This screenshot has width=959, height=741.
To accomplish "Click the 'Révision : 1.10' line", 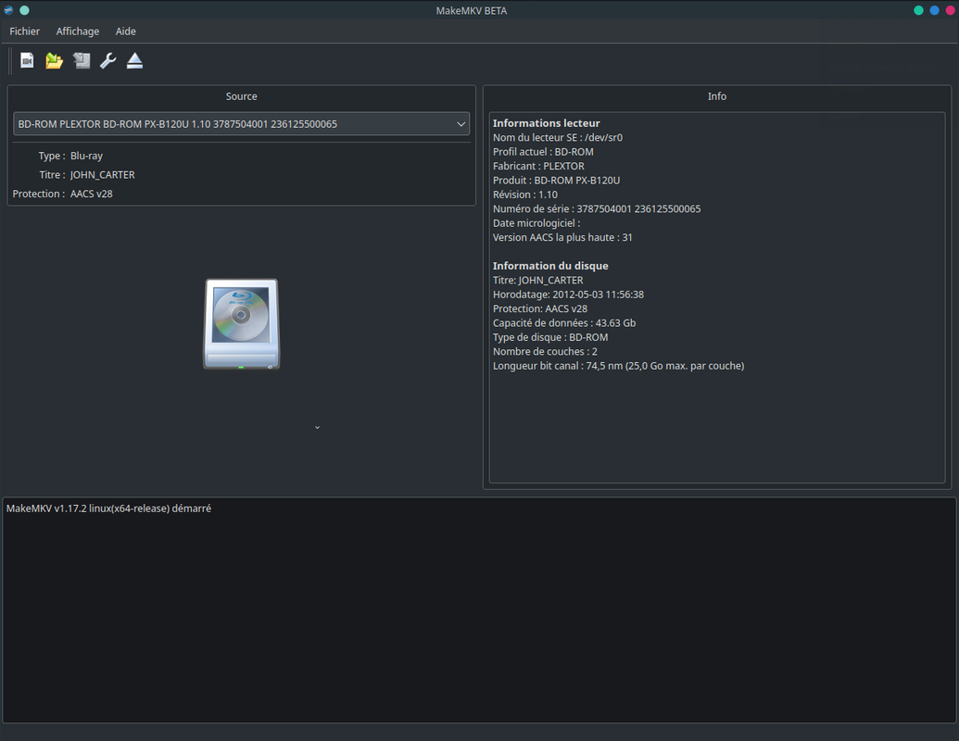I will (525, 195).
